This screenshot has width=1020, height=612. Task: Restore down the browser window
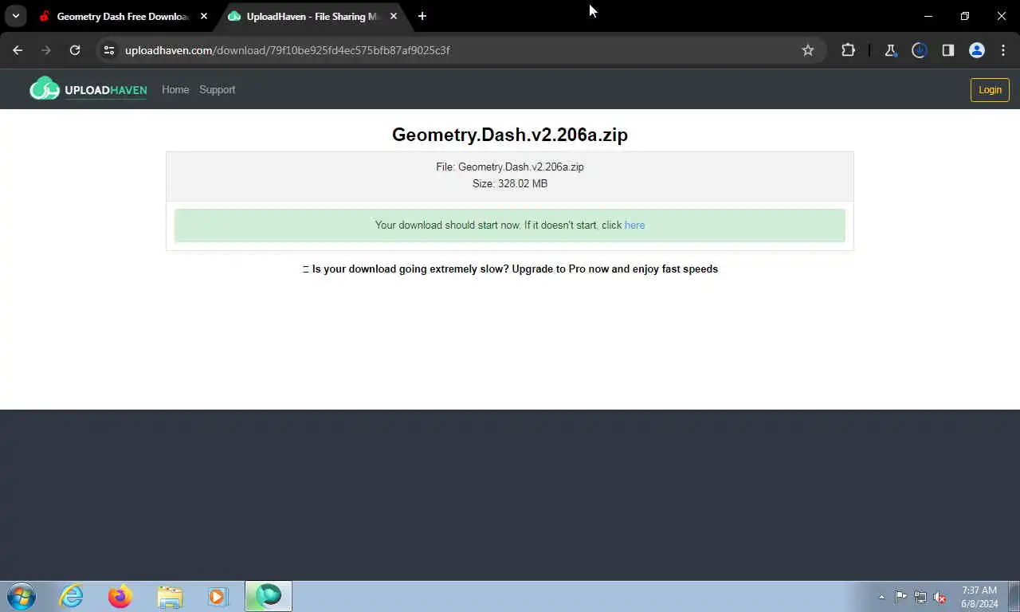pos(965,16)
